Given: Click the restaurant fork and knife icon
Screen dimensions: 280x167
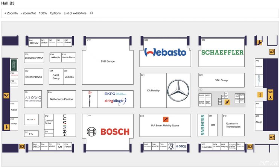Looking at the screenshot, I should pos(6,96).
